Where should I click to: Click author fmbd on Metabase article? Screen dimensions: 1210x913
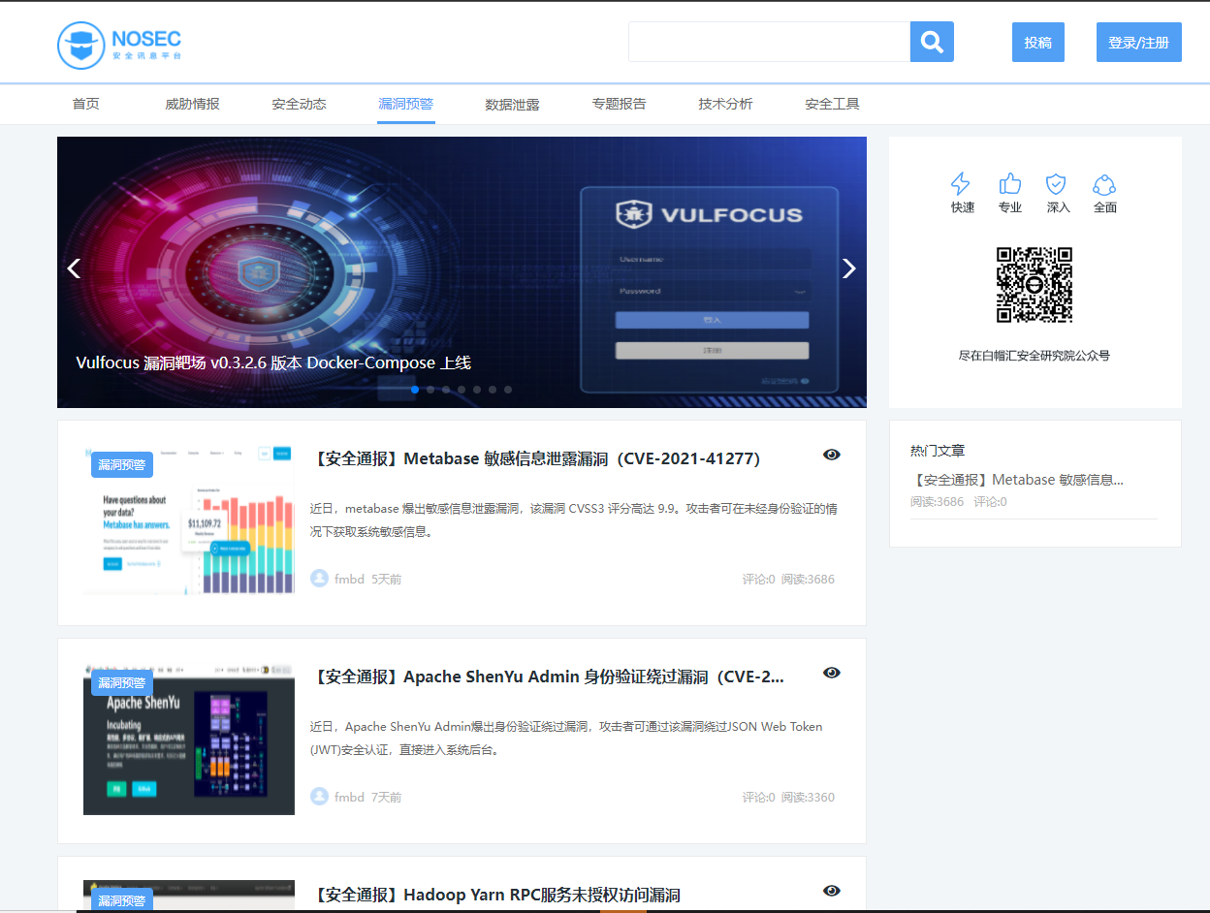tap(349, 580)
